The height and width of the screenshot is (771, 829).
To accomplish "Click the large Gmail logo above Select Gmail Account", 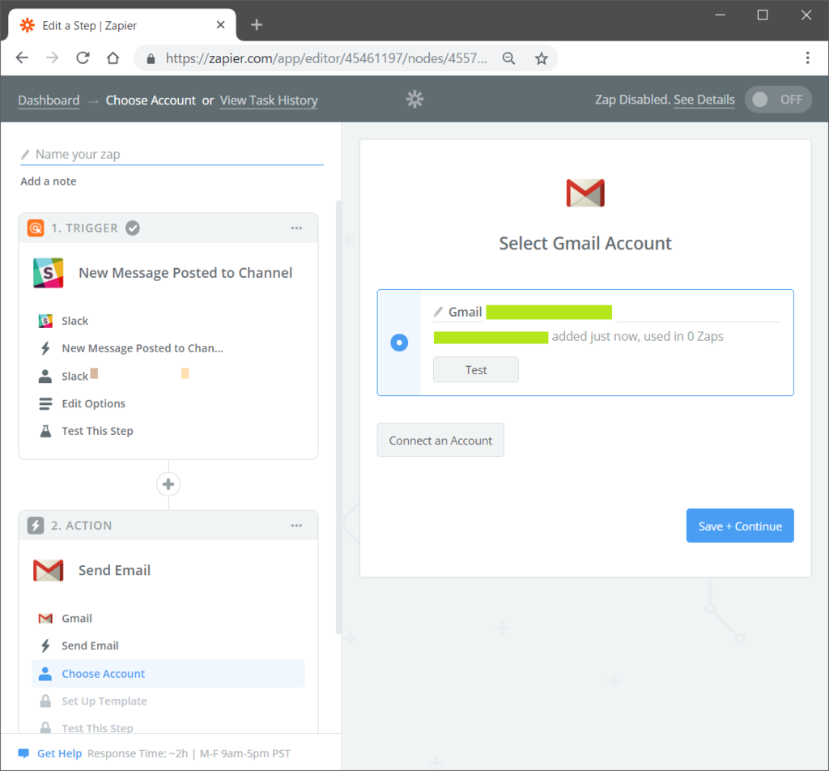I will (585, 193).
